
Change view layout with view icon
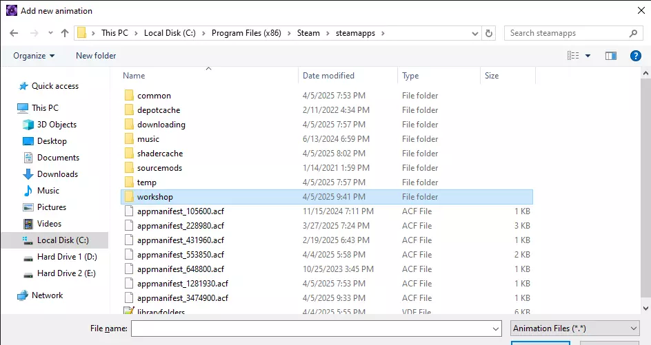(573, 56)
